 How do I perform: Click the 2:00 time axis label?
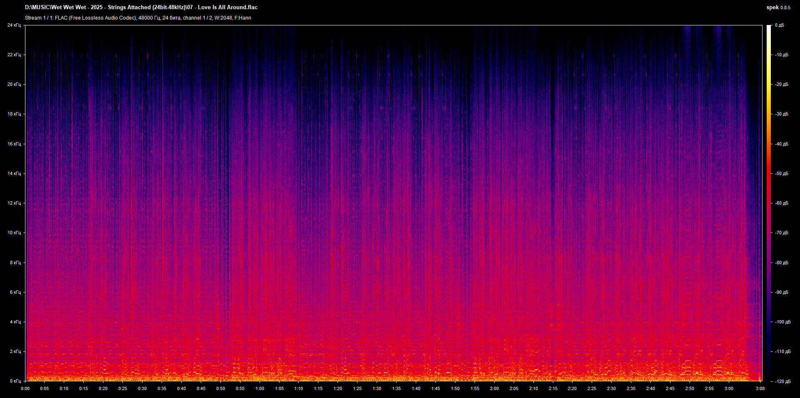495,389
